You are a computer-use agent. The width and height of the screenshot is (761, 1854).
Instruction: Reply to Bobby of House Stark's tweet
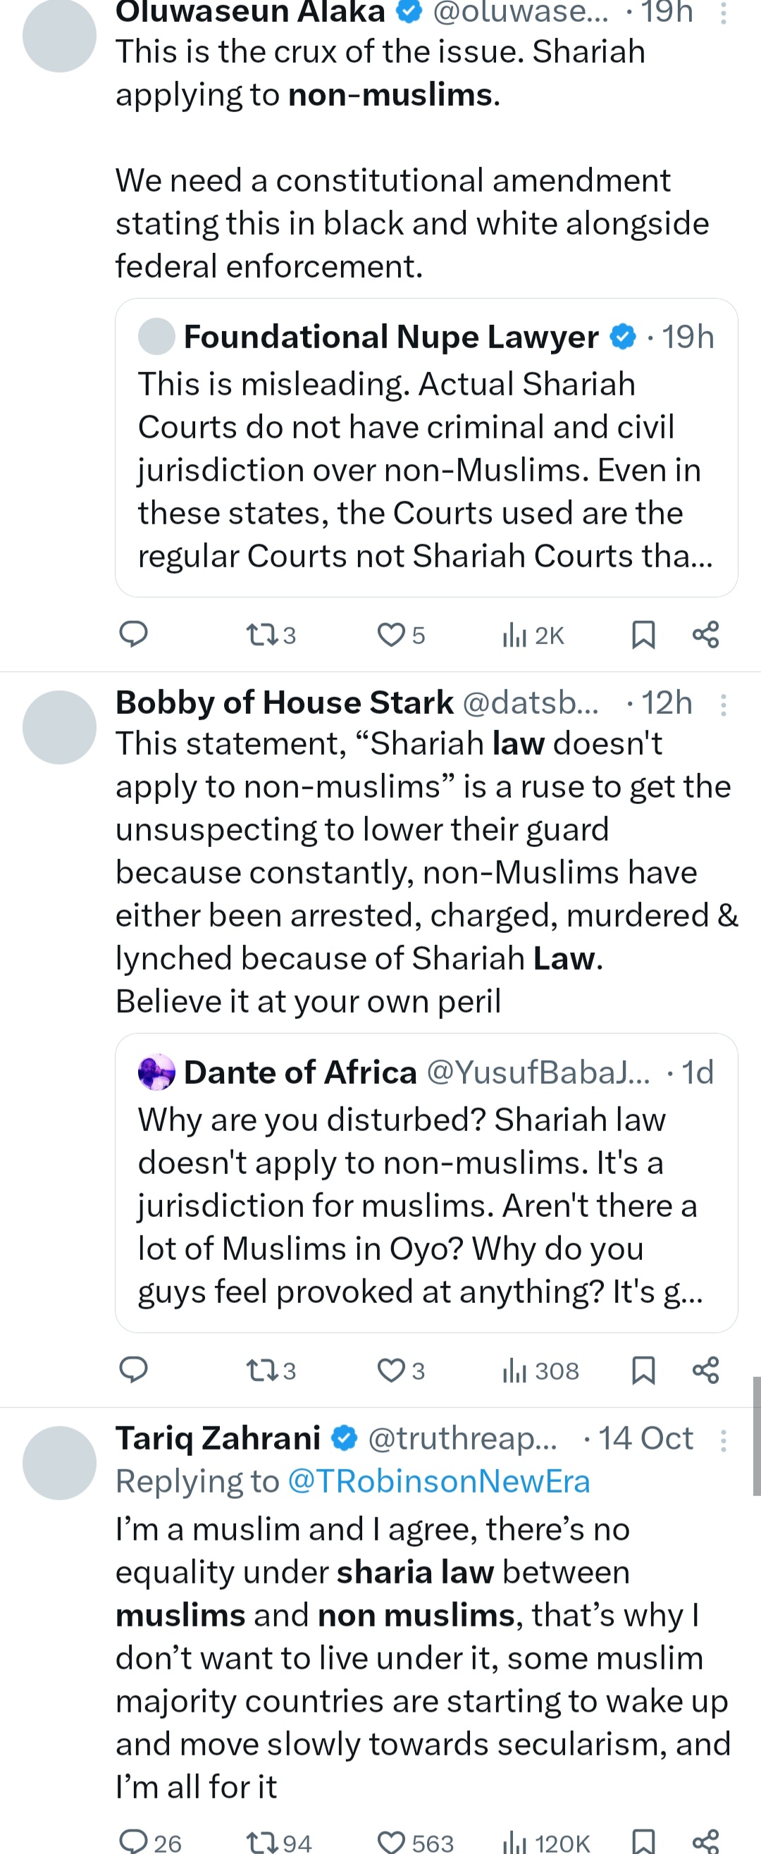133,1370
